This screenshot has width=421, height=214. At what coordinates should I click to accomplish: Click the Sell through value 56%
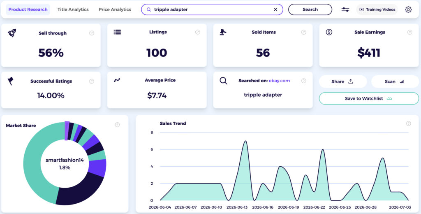pos(51,53)
